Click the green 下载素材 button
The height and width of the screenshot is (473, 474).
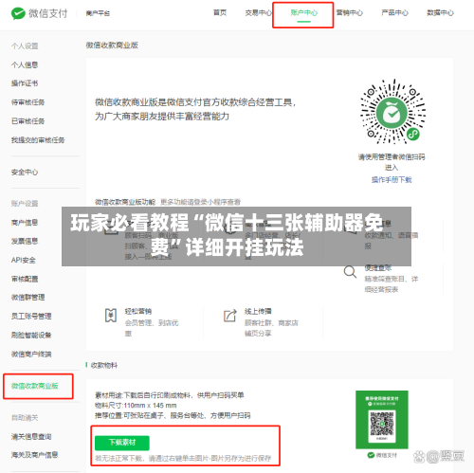coord(122,443)
